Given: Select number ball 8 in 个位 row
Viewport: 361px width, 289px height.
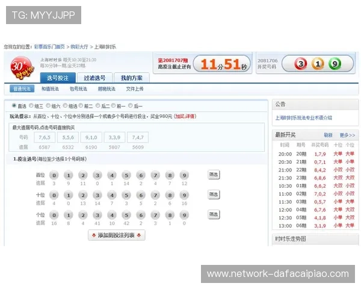Looking at the screenshot, I should pos(170,216).
